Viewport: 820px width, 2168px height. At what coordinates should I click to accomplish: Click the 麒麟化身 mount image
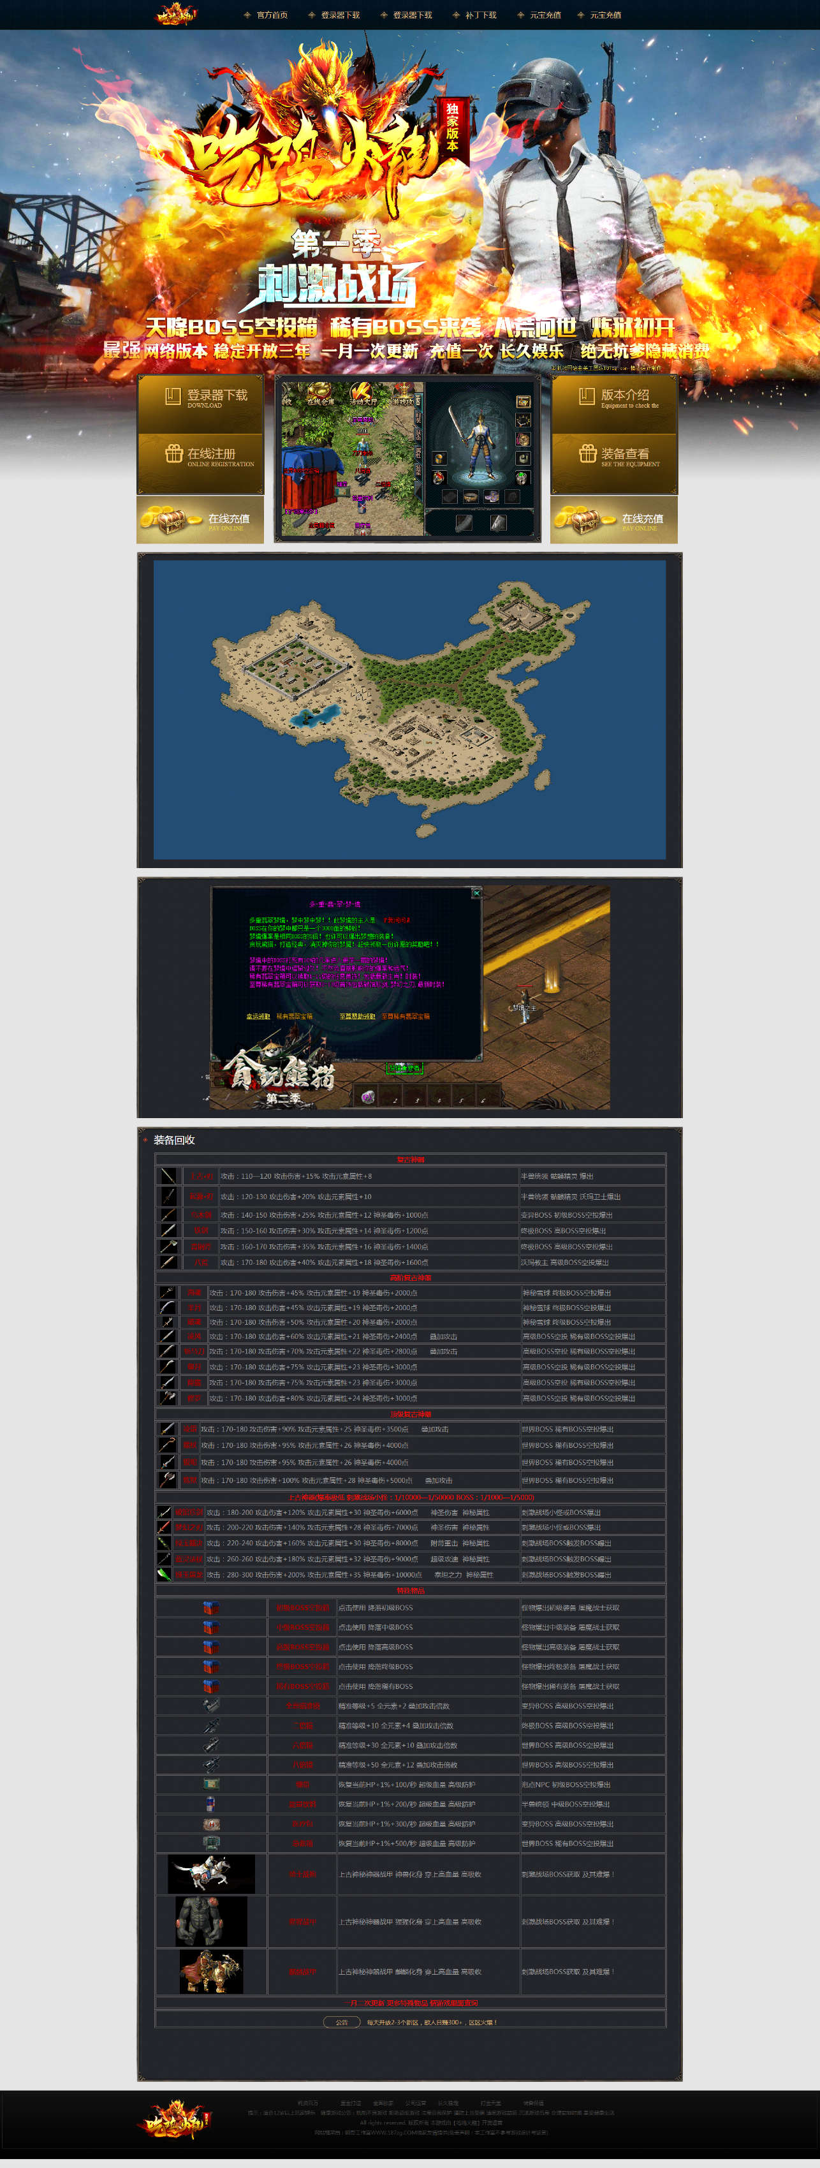click(x=211, y=1971)
